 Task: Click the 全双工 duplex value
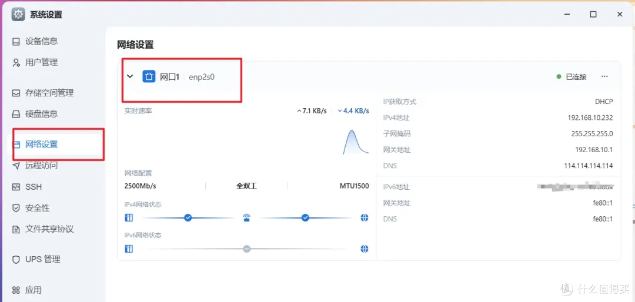(x=246, y=186)
